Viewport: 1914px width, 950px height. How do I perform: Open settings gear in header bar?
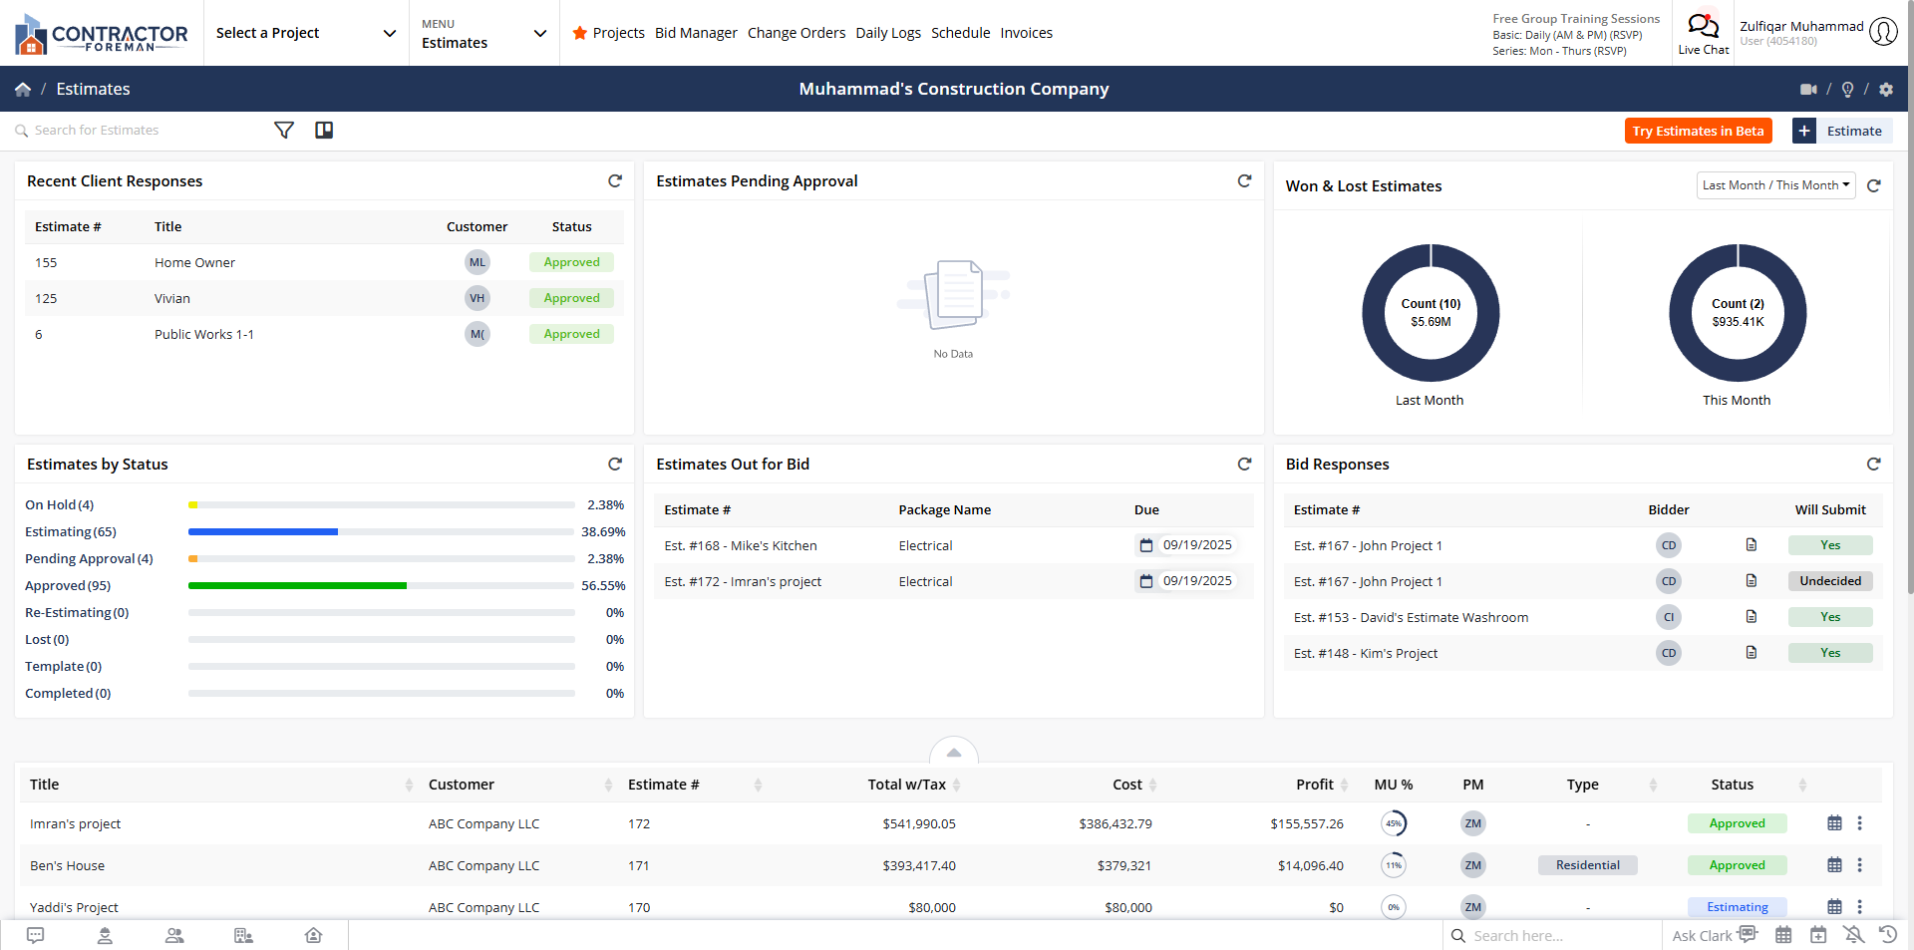1886,90
